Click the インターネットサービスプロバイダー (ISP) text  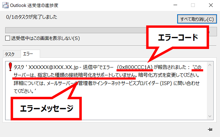(135, 83)
